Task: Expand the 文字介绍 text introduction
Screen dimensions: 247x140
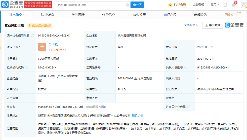Action: [x=191, y=25]
